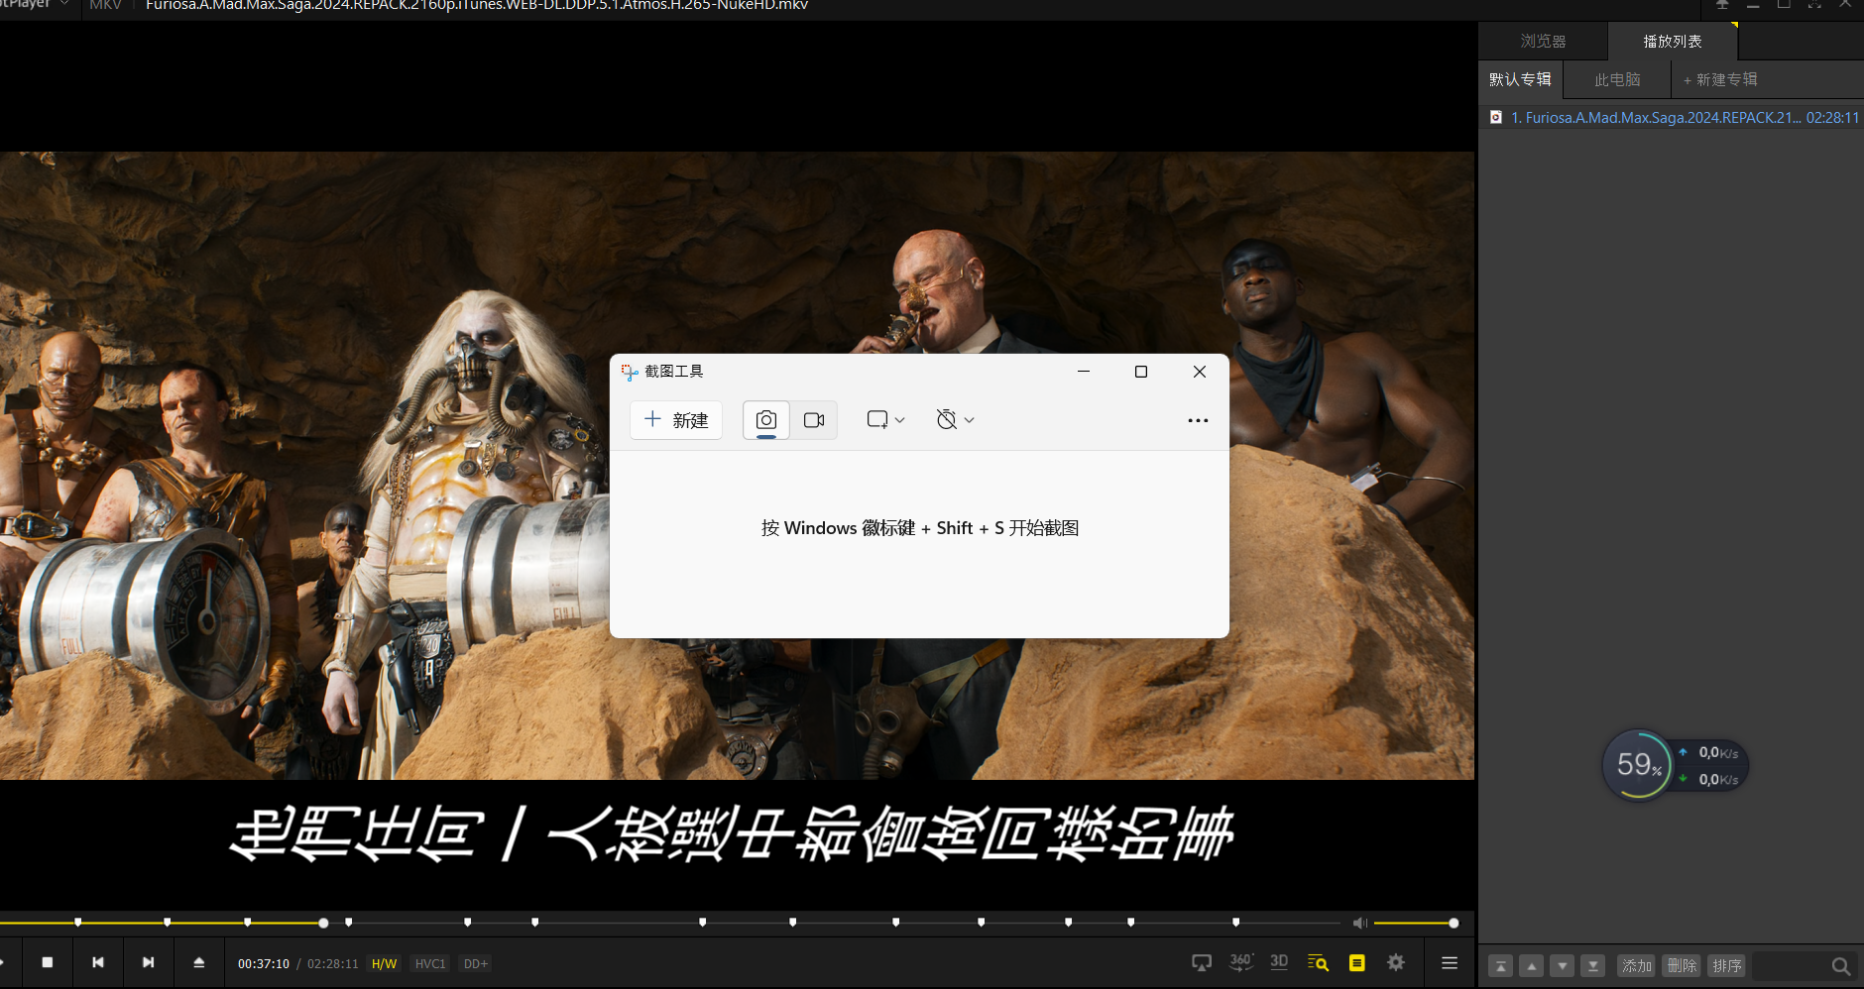This screenshot has width=1864, height=989.
Task: Click the 删除 delete button
Action: coord(1682,965)
